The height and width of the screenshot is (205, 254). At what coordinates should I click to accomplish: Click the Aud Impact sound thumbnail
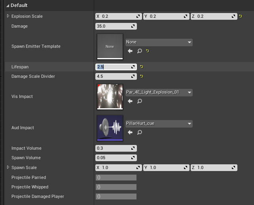tap(110, 128)
